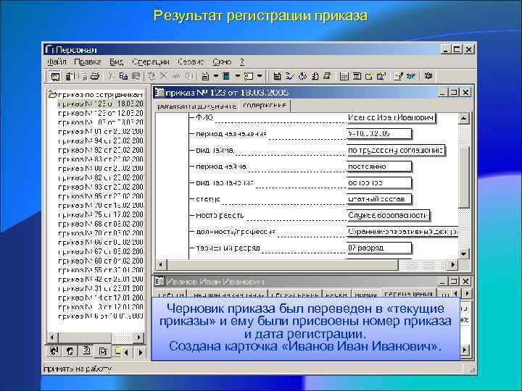Click the тарифный разряд field 07 разряд
The width and height of the screenshot is (522, 391).
[379, 248]
